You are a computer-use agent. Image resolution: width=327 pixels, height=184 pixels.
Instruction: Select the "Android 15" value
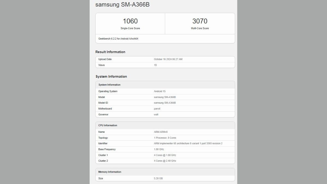160,91
